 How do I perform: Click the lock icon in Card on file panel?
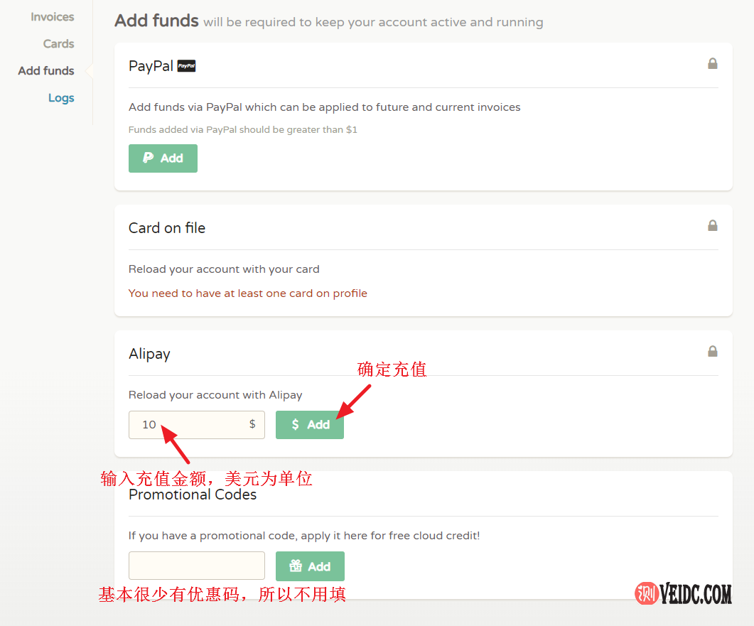(x=713, y=225)
